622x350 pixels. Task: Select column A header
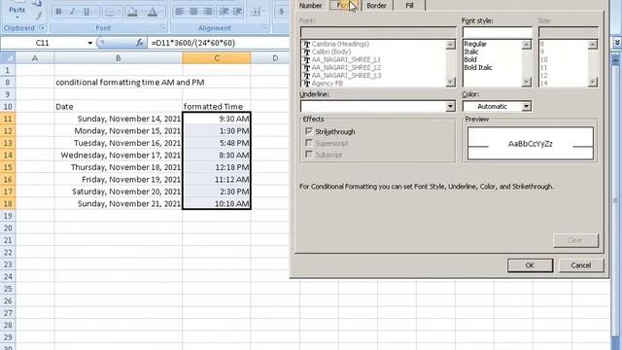(35, 58)
